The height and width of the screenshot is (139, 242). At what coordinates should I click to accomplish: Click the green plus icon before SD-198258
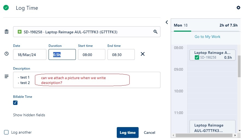coord(20,32)
